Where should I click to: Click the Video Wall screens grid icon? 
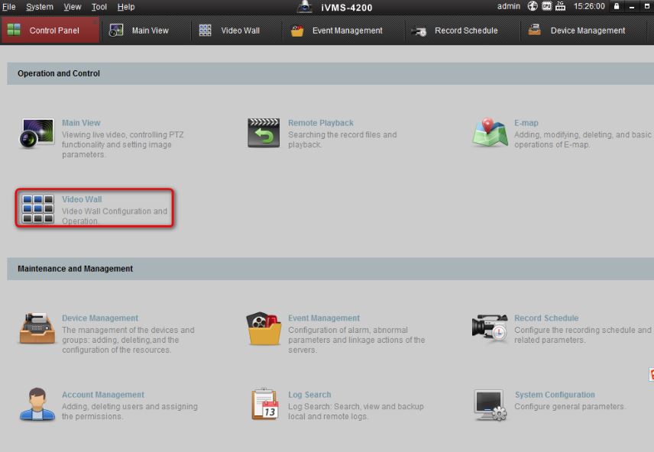(38, 209)
